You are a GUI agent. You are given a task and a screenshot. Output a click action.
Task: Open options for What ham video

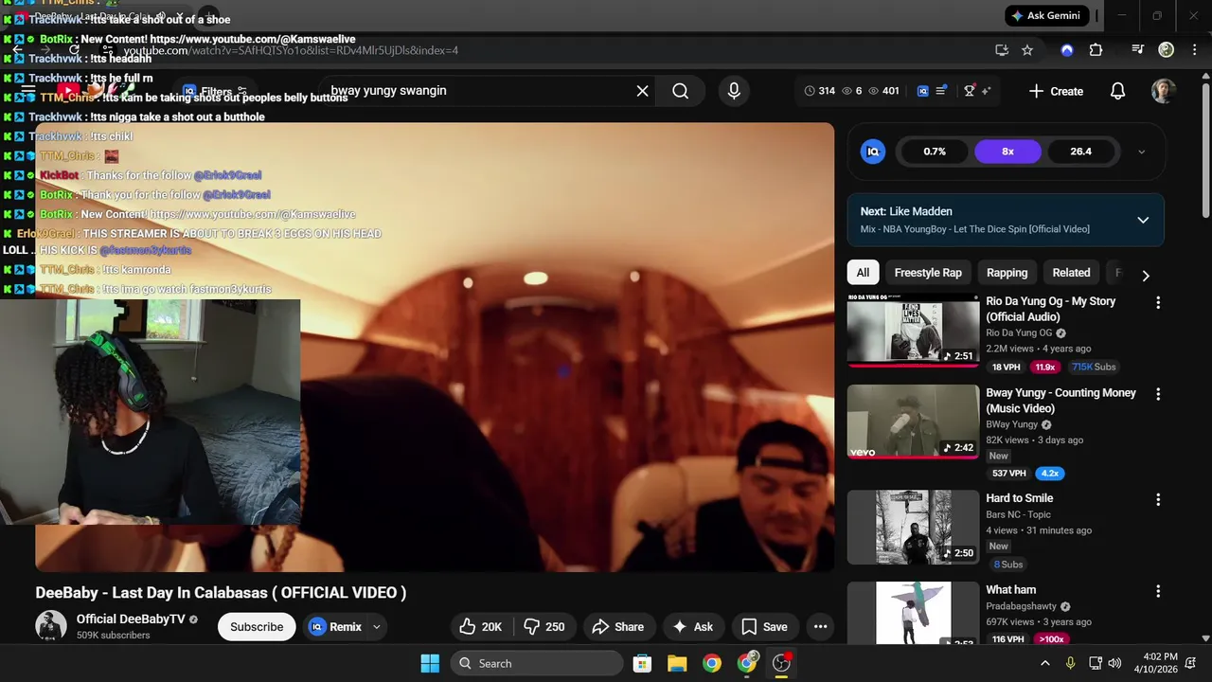tap(1157, 591)
